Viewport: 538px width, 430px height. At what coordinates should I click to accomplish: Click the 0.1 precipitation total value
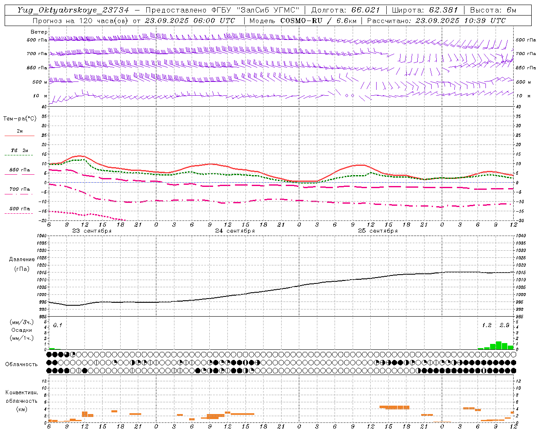[x=58, y=325]
